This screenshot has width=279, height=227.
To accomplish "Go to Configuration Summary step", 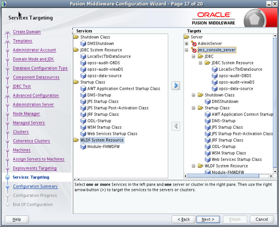I will click(x=35, y=186).
